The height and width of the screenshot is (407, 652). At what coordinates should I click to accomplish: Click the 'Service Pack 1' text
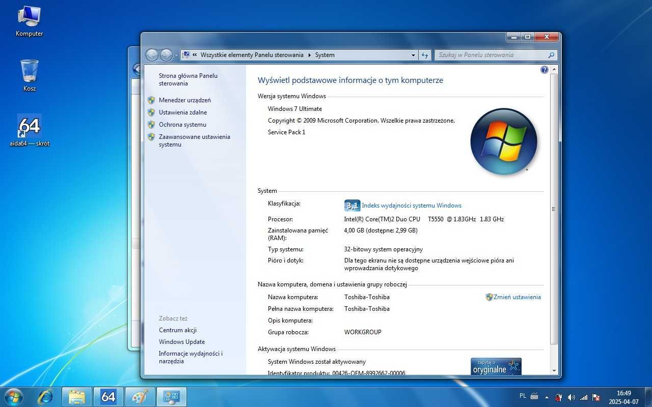287,132
